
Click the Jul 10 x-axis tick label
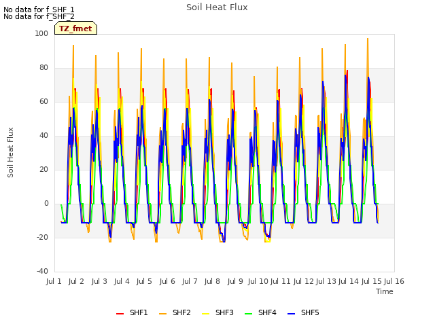tap(258, 281)
